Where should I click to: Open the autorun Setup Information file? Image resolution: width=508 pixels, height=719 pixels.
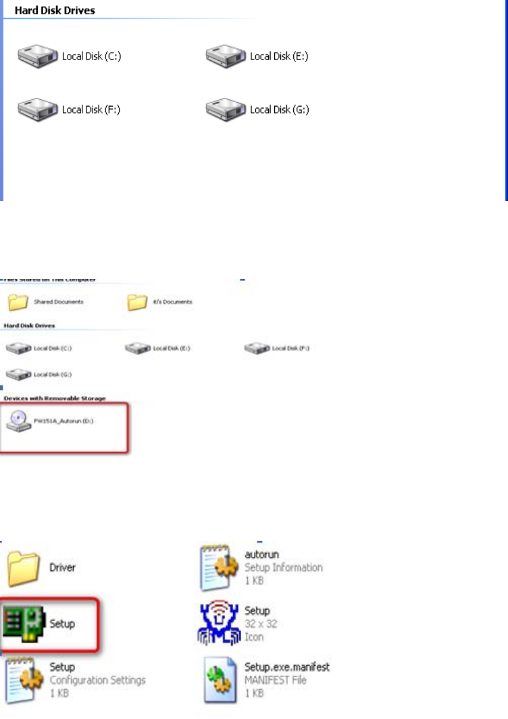261,568
